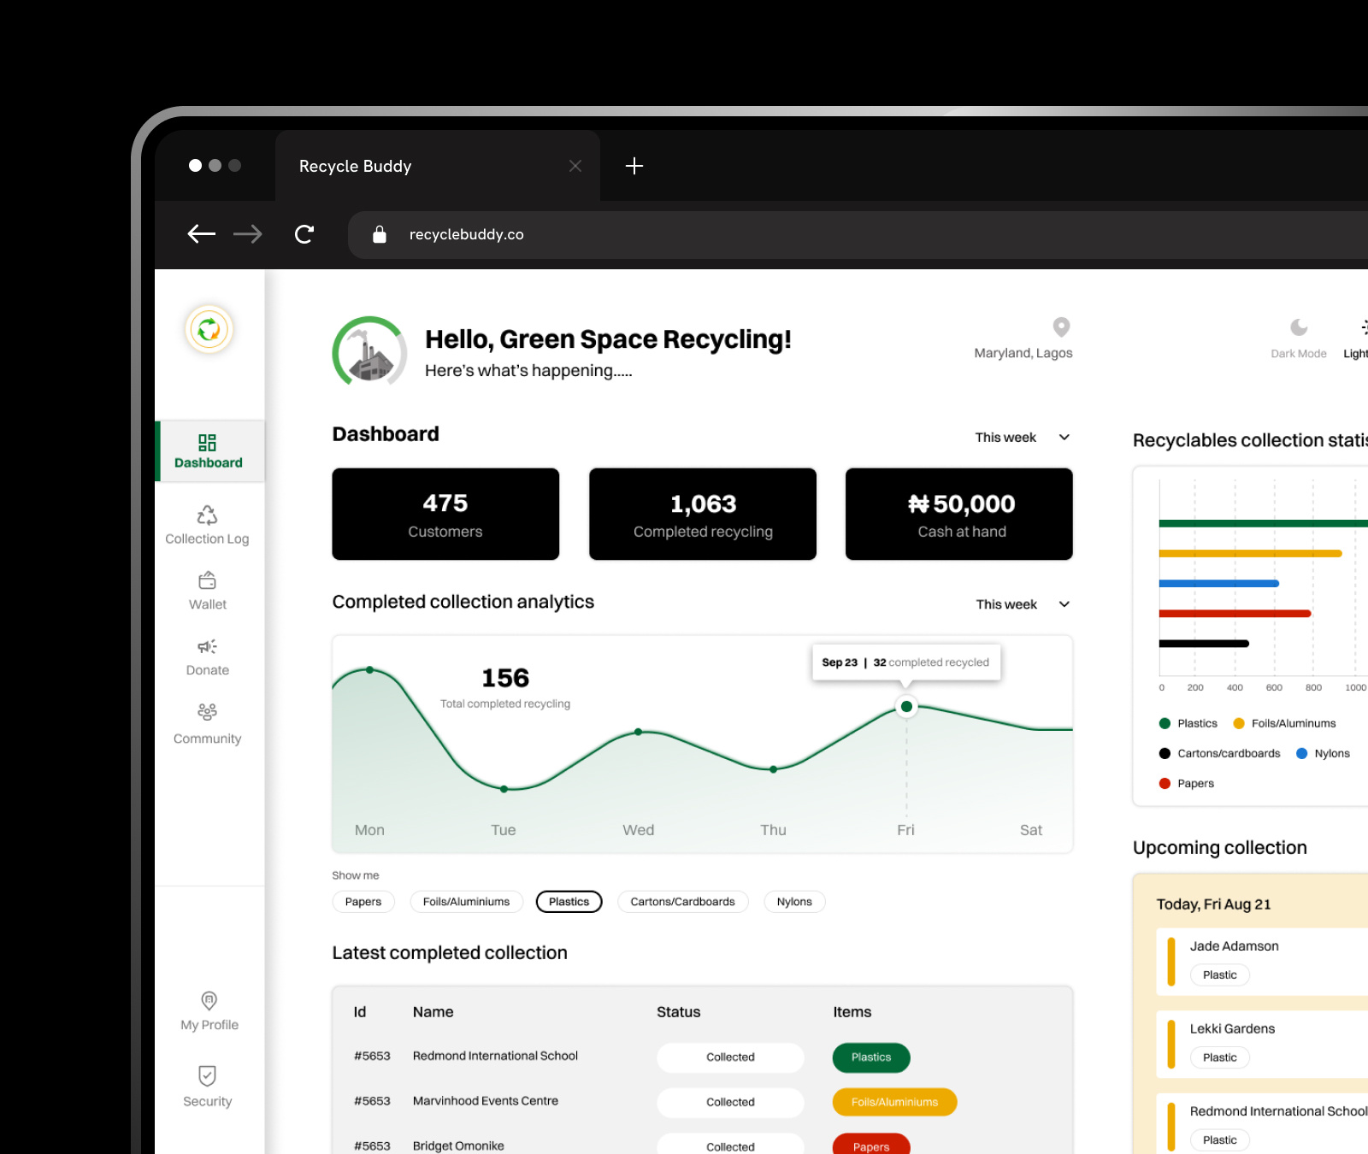Click the Green Space Recycling avatar
1368x1154 pixels.
click(x=369, y=352)
